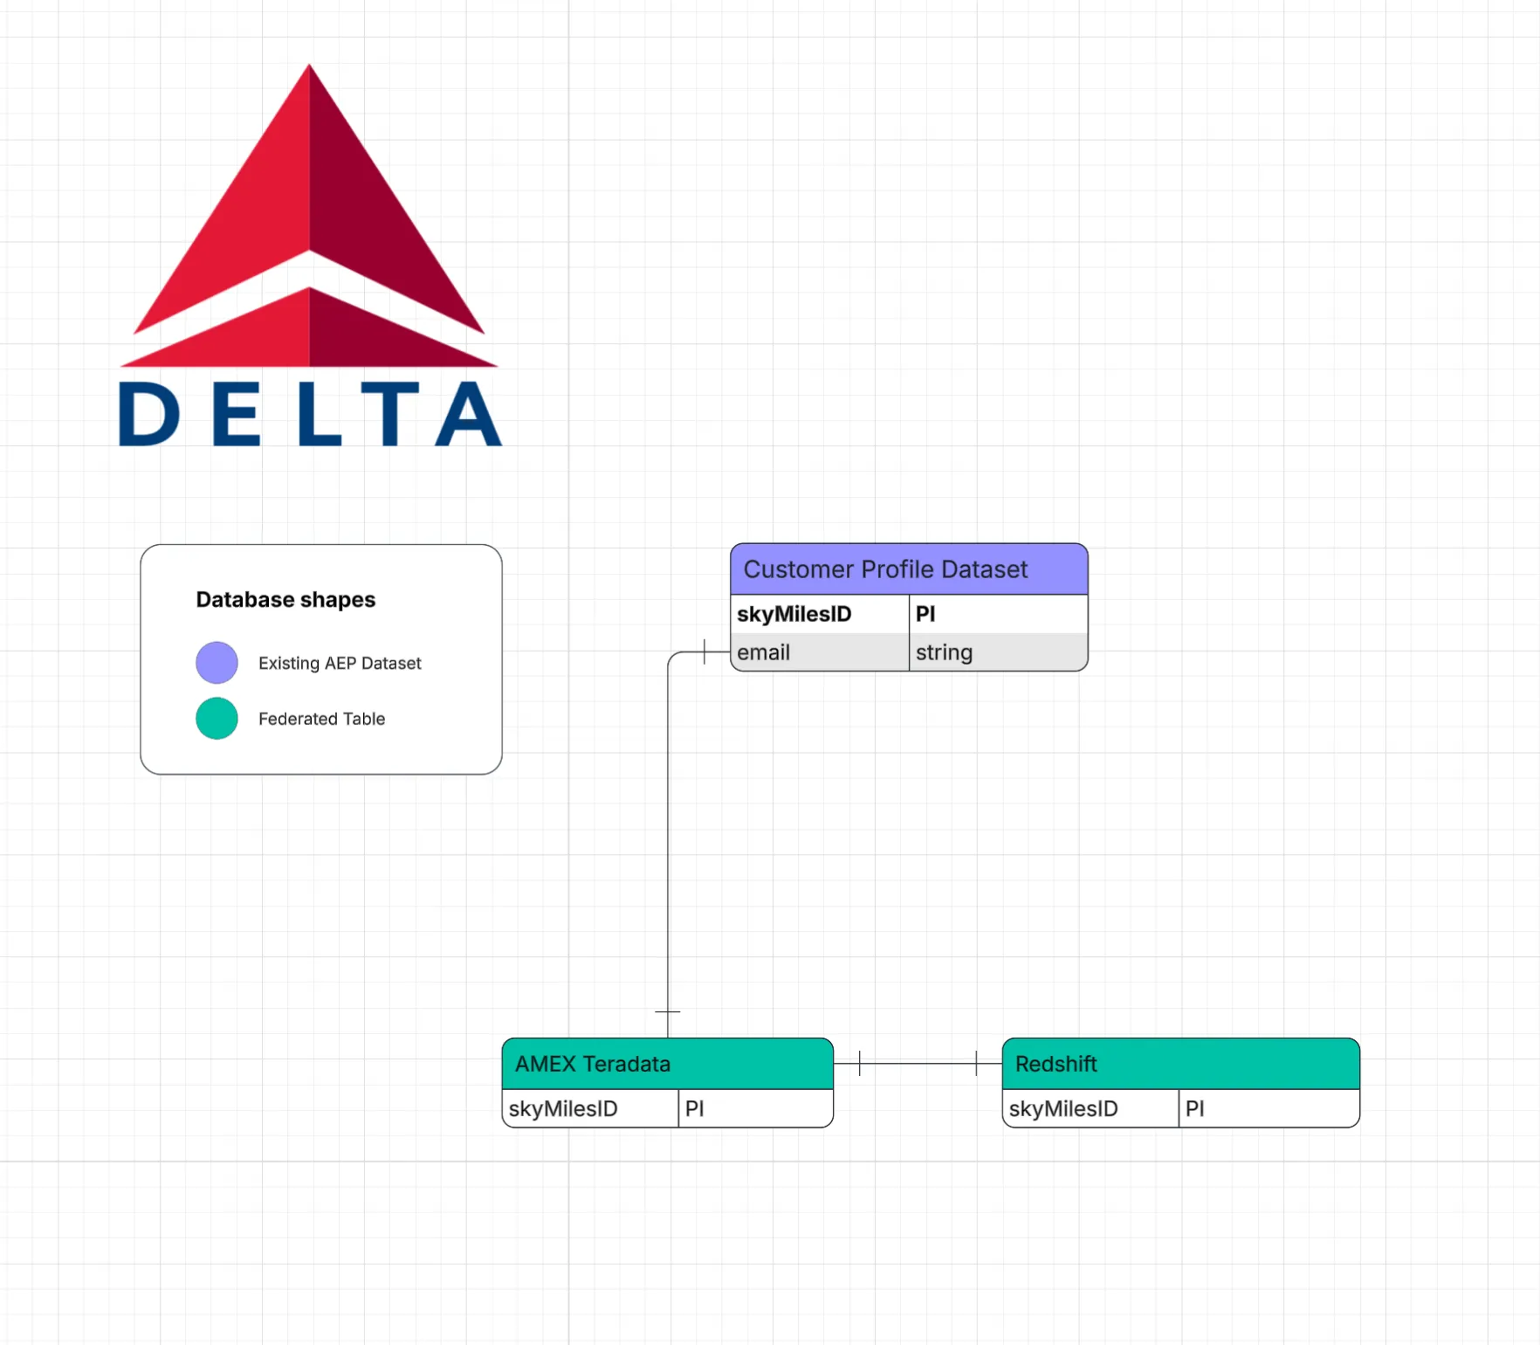This screenshot has width=1540, height=1345.
Task: Select the purple Existing AEP Dataset circle
Action: click(x=217, y=663)
